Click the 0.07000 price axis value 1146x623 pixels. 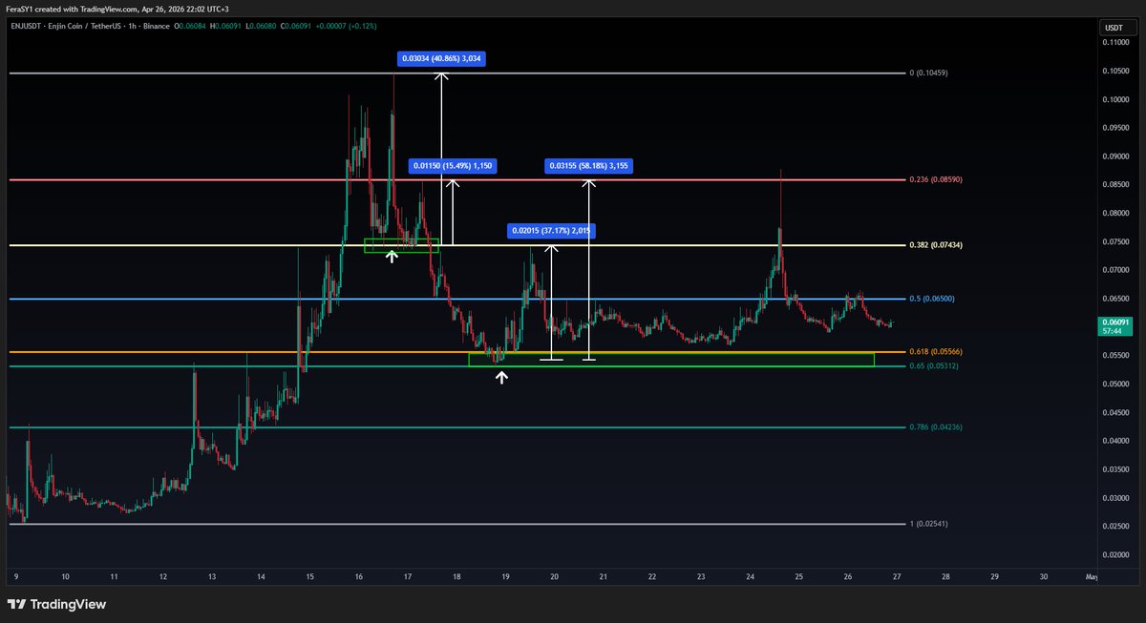coord(1117,270)
